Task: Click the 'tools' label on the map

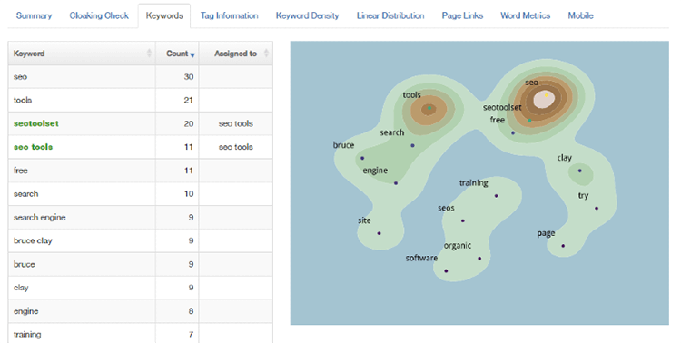Action: (411, 94)
